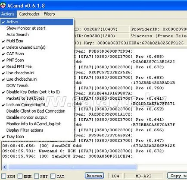Click the ACamd app icon in title bar
Viewport: 187px width, 180px height.
tap(3, 5)
